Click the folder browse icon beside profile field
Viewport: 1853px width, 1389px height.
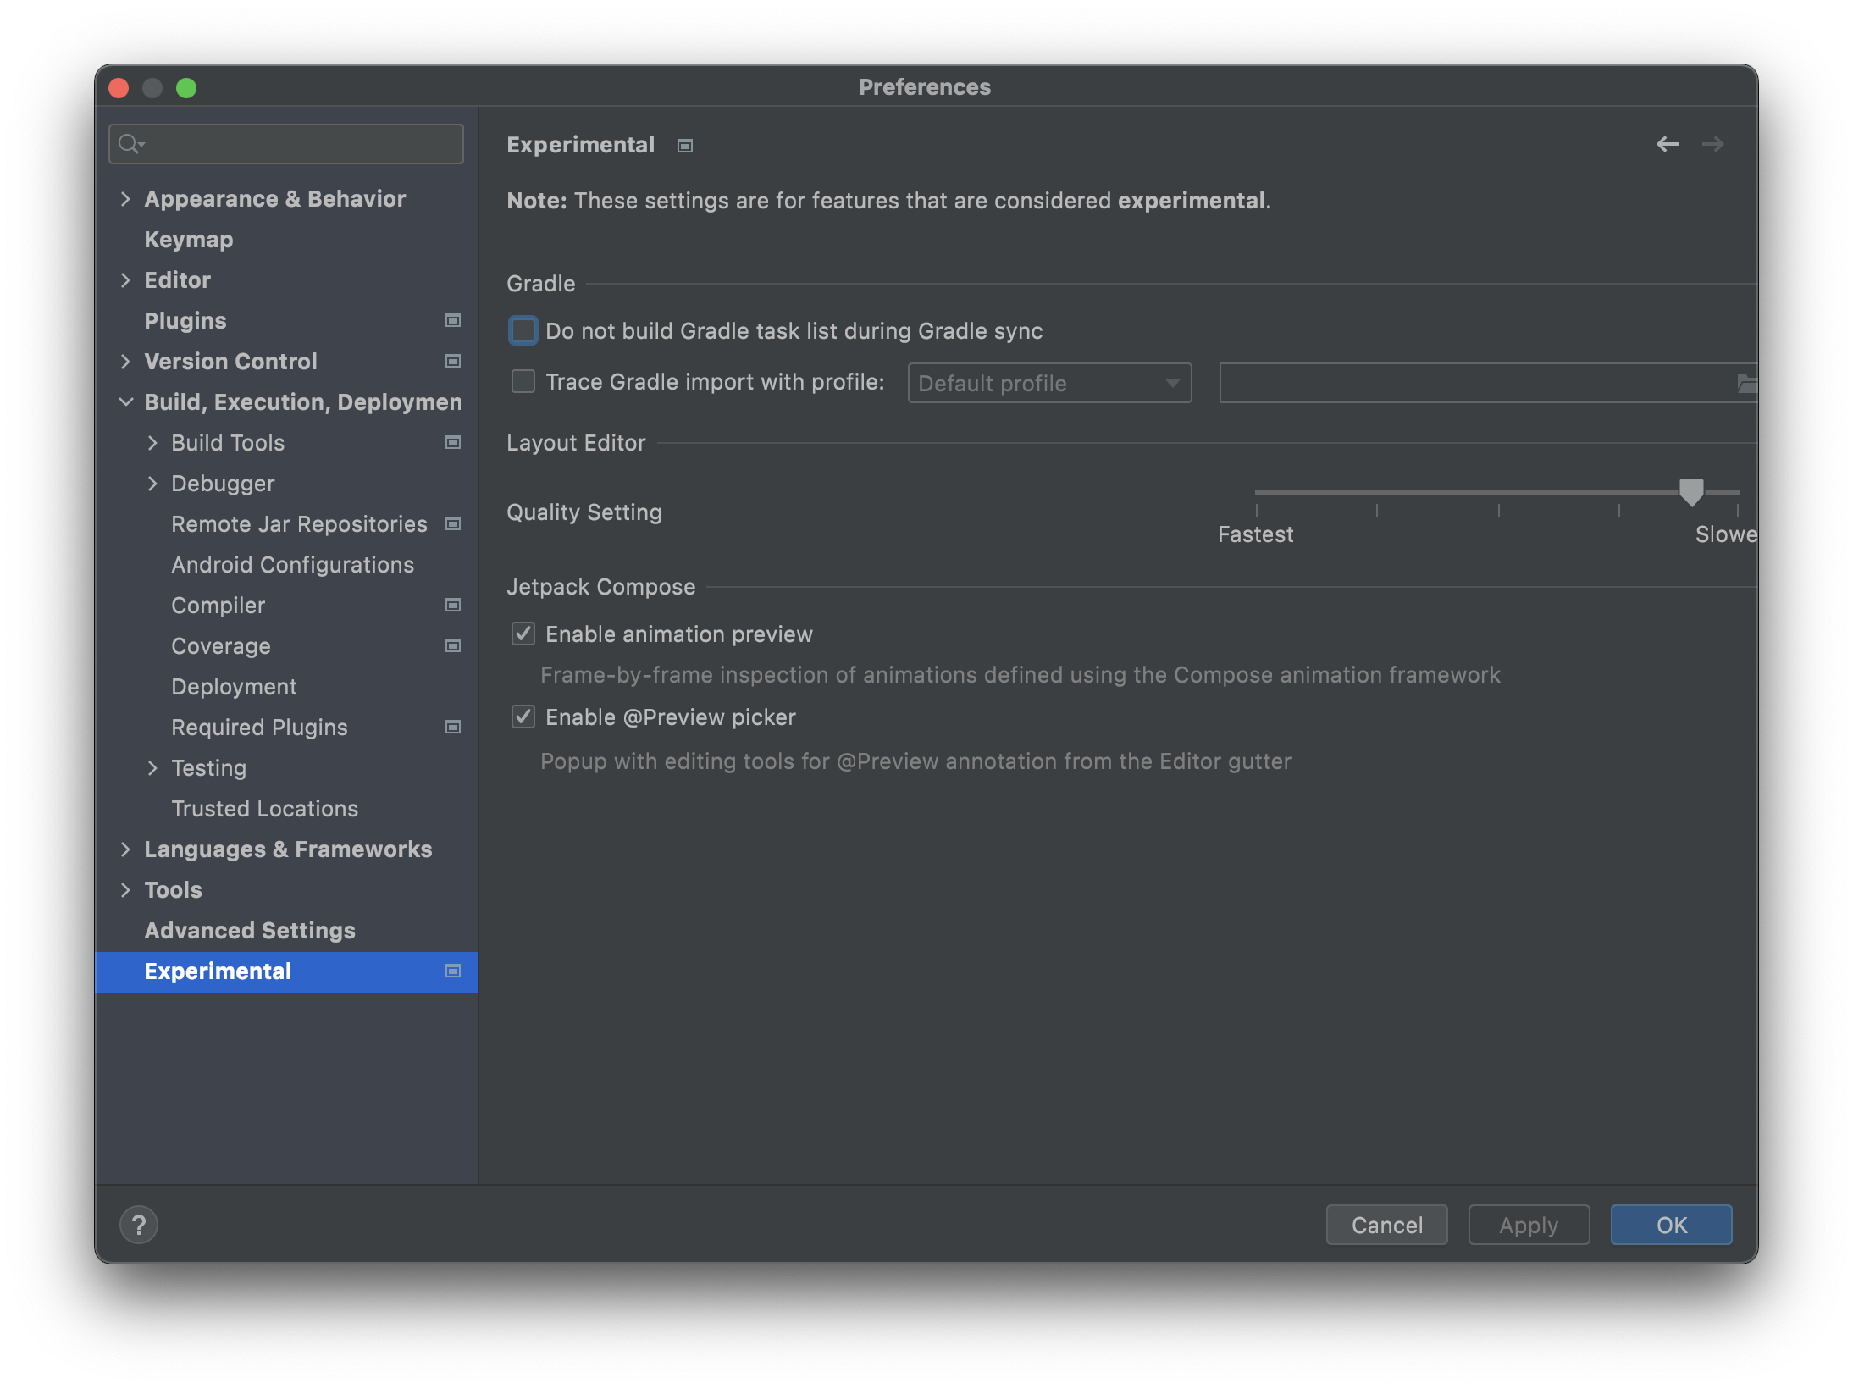coord(1746,384)
